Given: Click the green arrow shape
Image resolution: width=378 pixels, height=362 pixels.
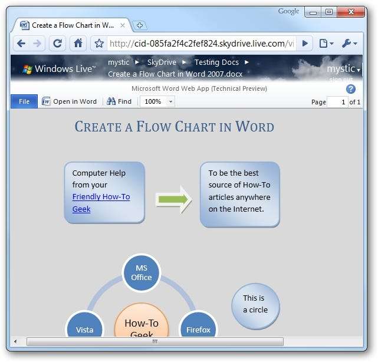Looking at the screenshot, I should 174,199.
